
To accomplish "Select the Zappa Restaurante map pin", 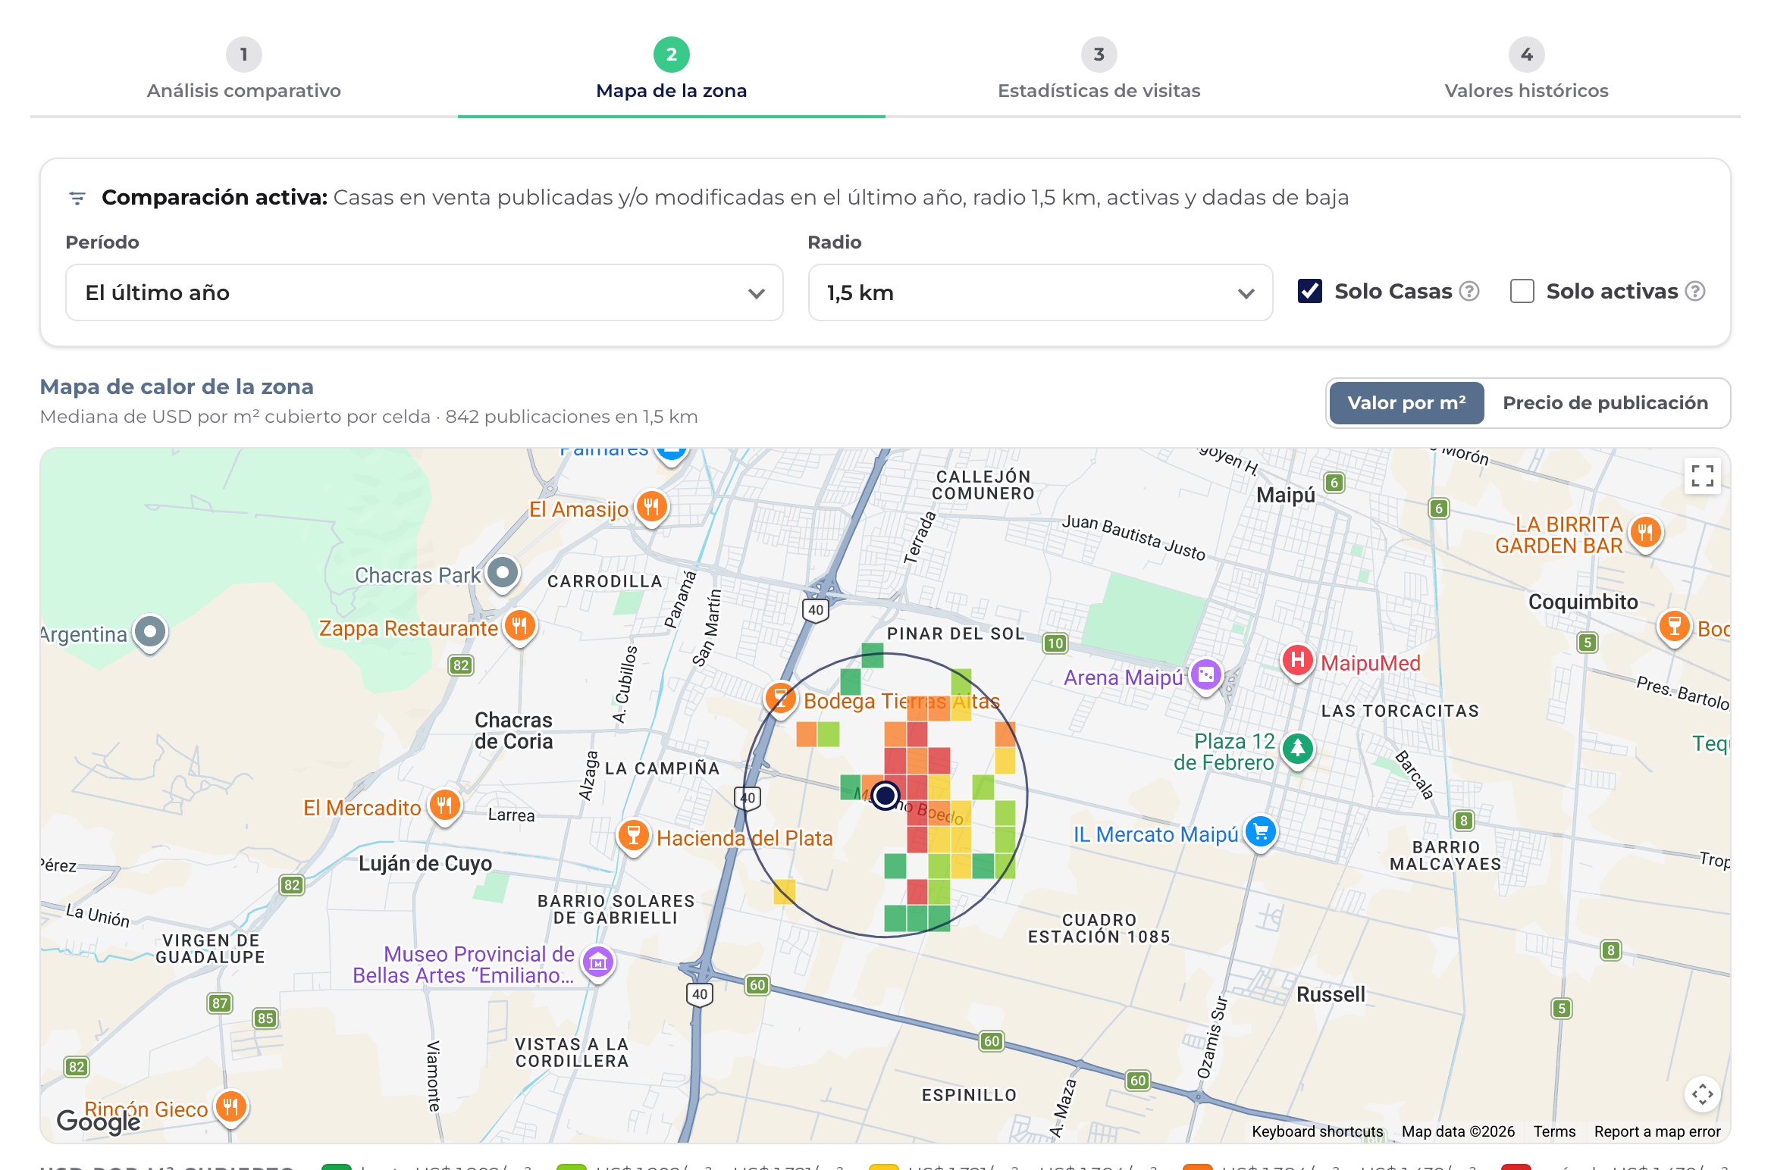I will coord(519,627).
